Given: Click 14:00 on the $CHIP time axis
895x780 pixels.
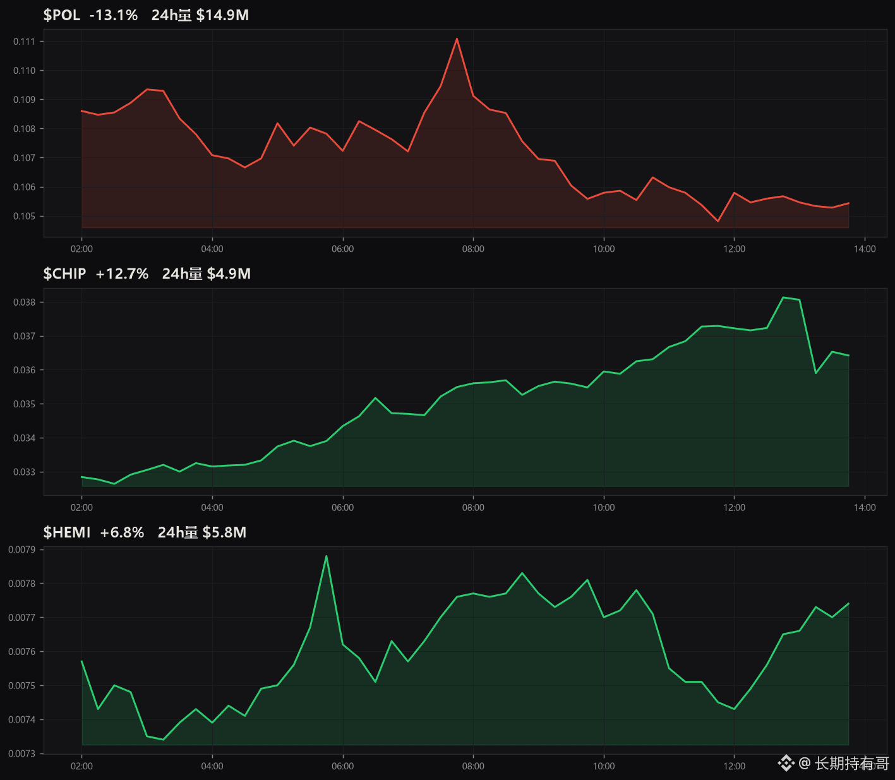Looking at the screenshot, I should [x=865, y=507].
